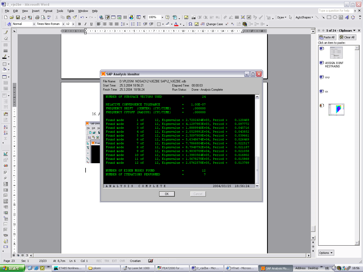The image size is (363, 272).
Task: Apply subscript formatting
Action: coord(233,24)
